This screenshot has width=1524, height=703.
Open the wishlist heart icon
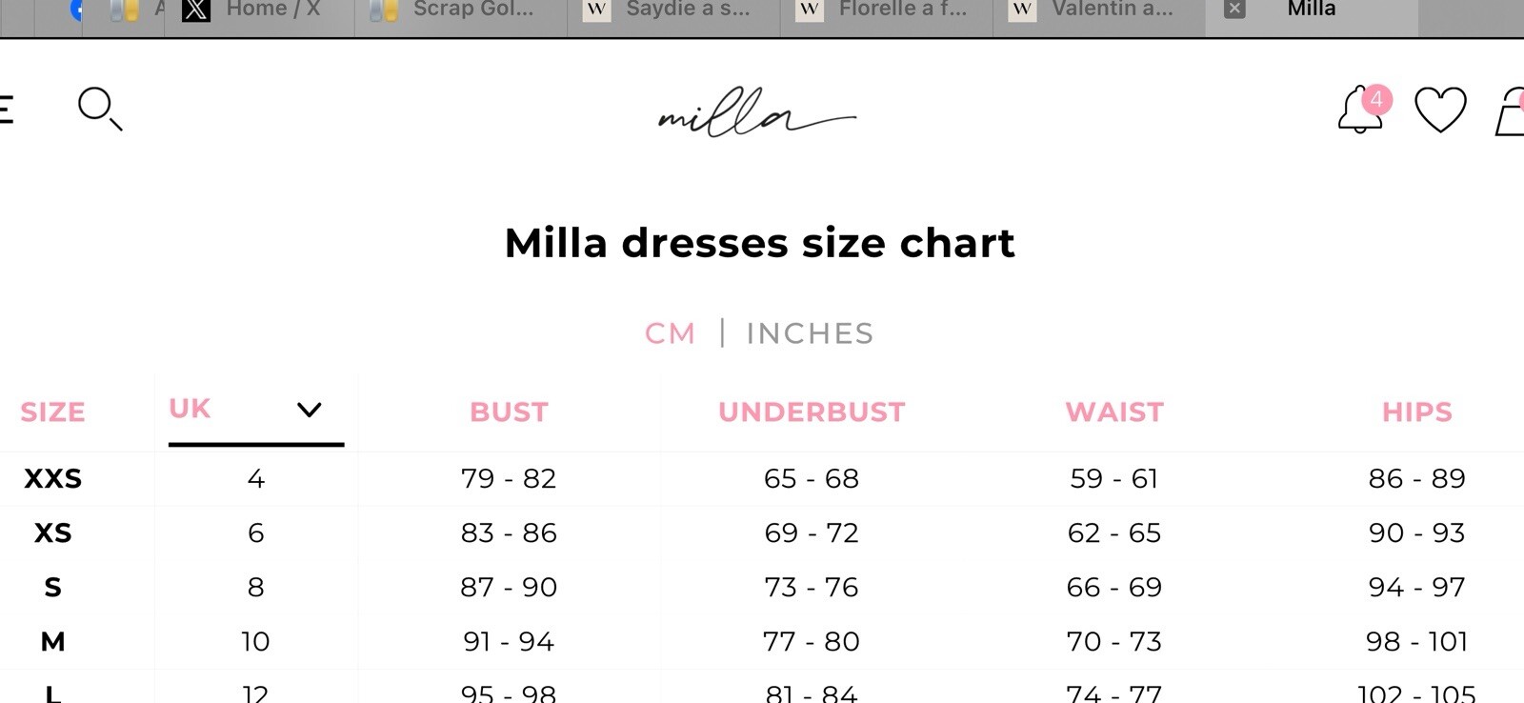click(x=1440, y=110)
